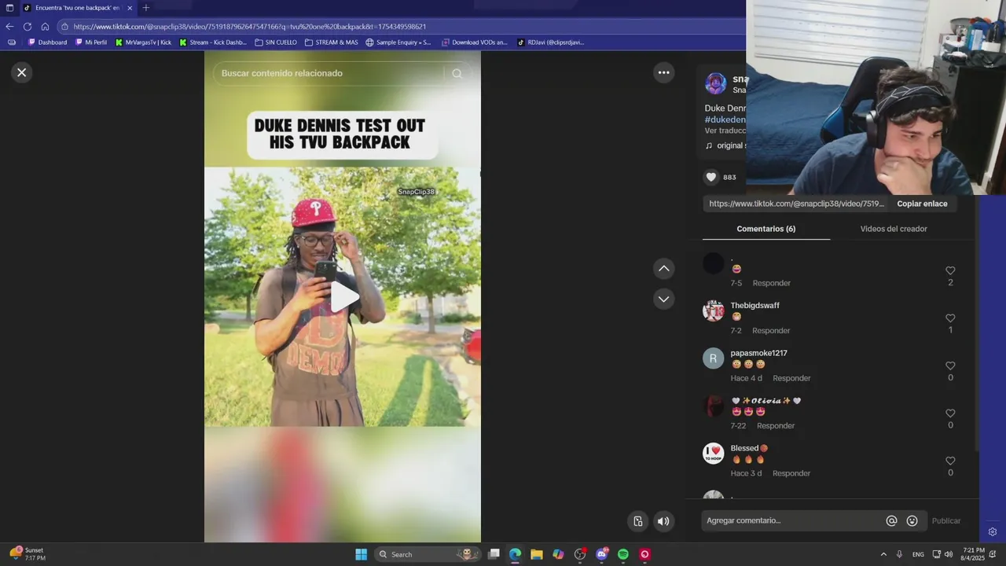Open the tab actions icon left of the tab
Image resolution: width=1006 pixels, height=566 pixels.
point(9,8)
